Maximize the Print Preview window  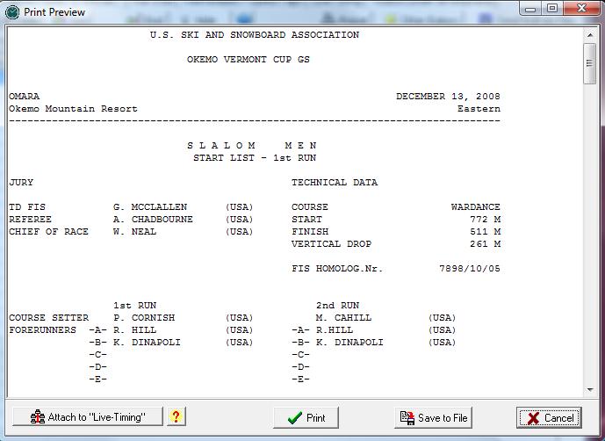coord(552,9)
